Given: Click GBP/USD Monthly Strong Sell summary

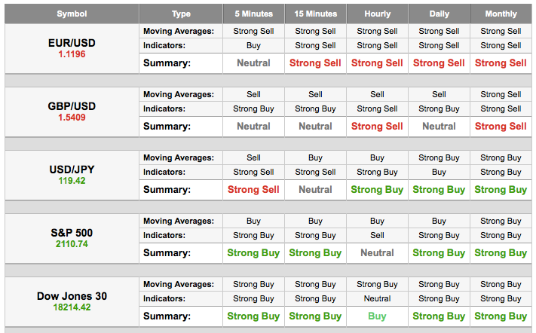Looking at the screenshot, I should [x=501, y=127].
